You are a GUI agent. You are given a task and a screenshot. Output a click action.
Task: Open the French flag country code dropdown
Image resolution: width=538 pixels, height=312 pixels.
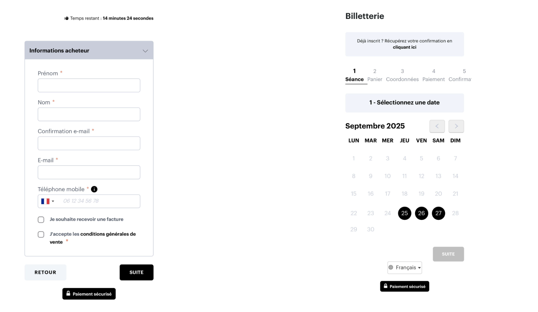click(47, 201)
